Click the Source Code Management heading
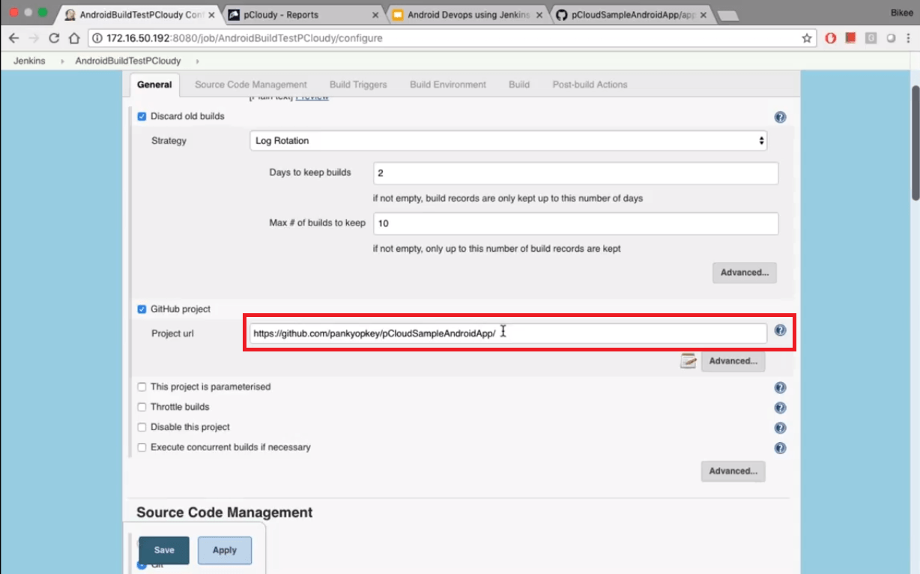 [225, 513]
